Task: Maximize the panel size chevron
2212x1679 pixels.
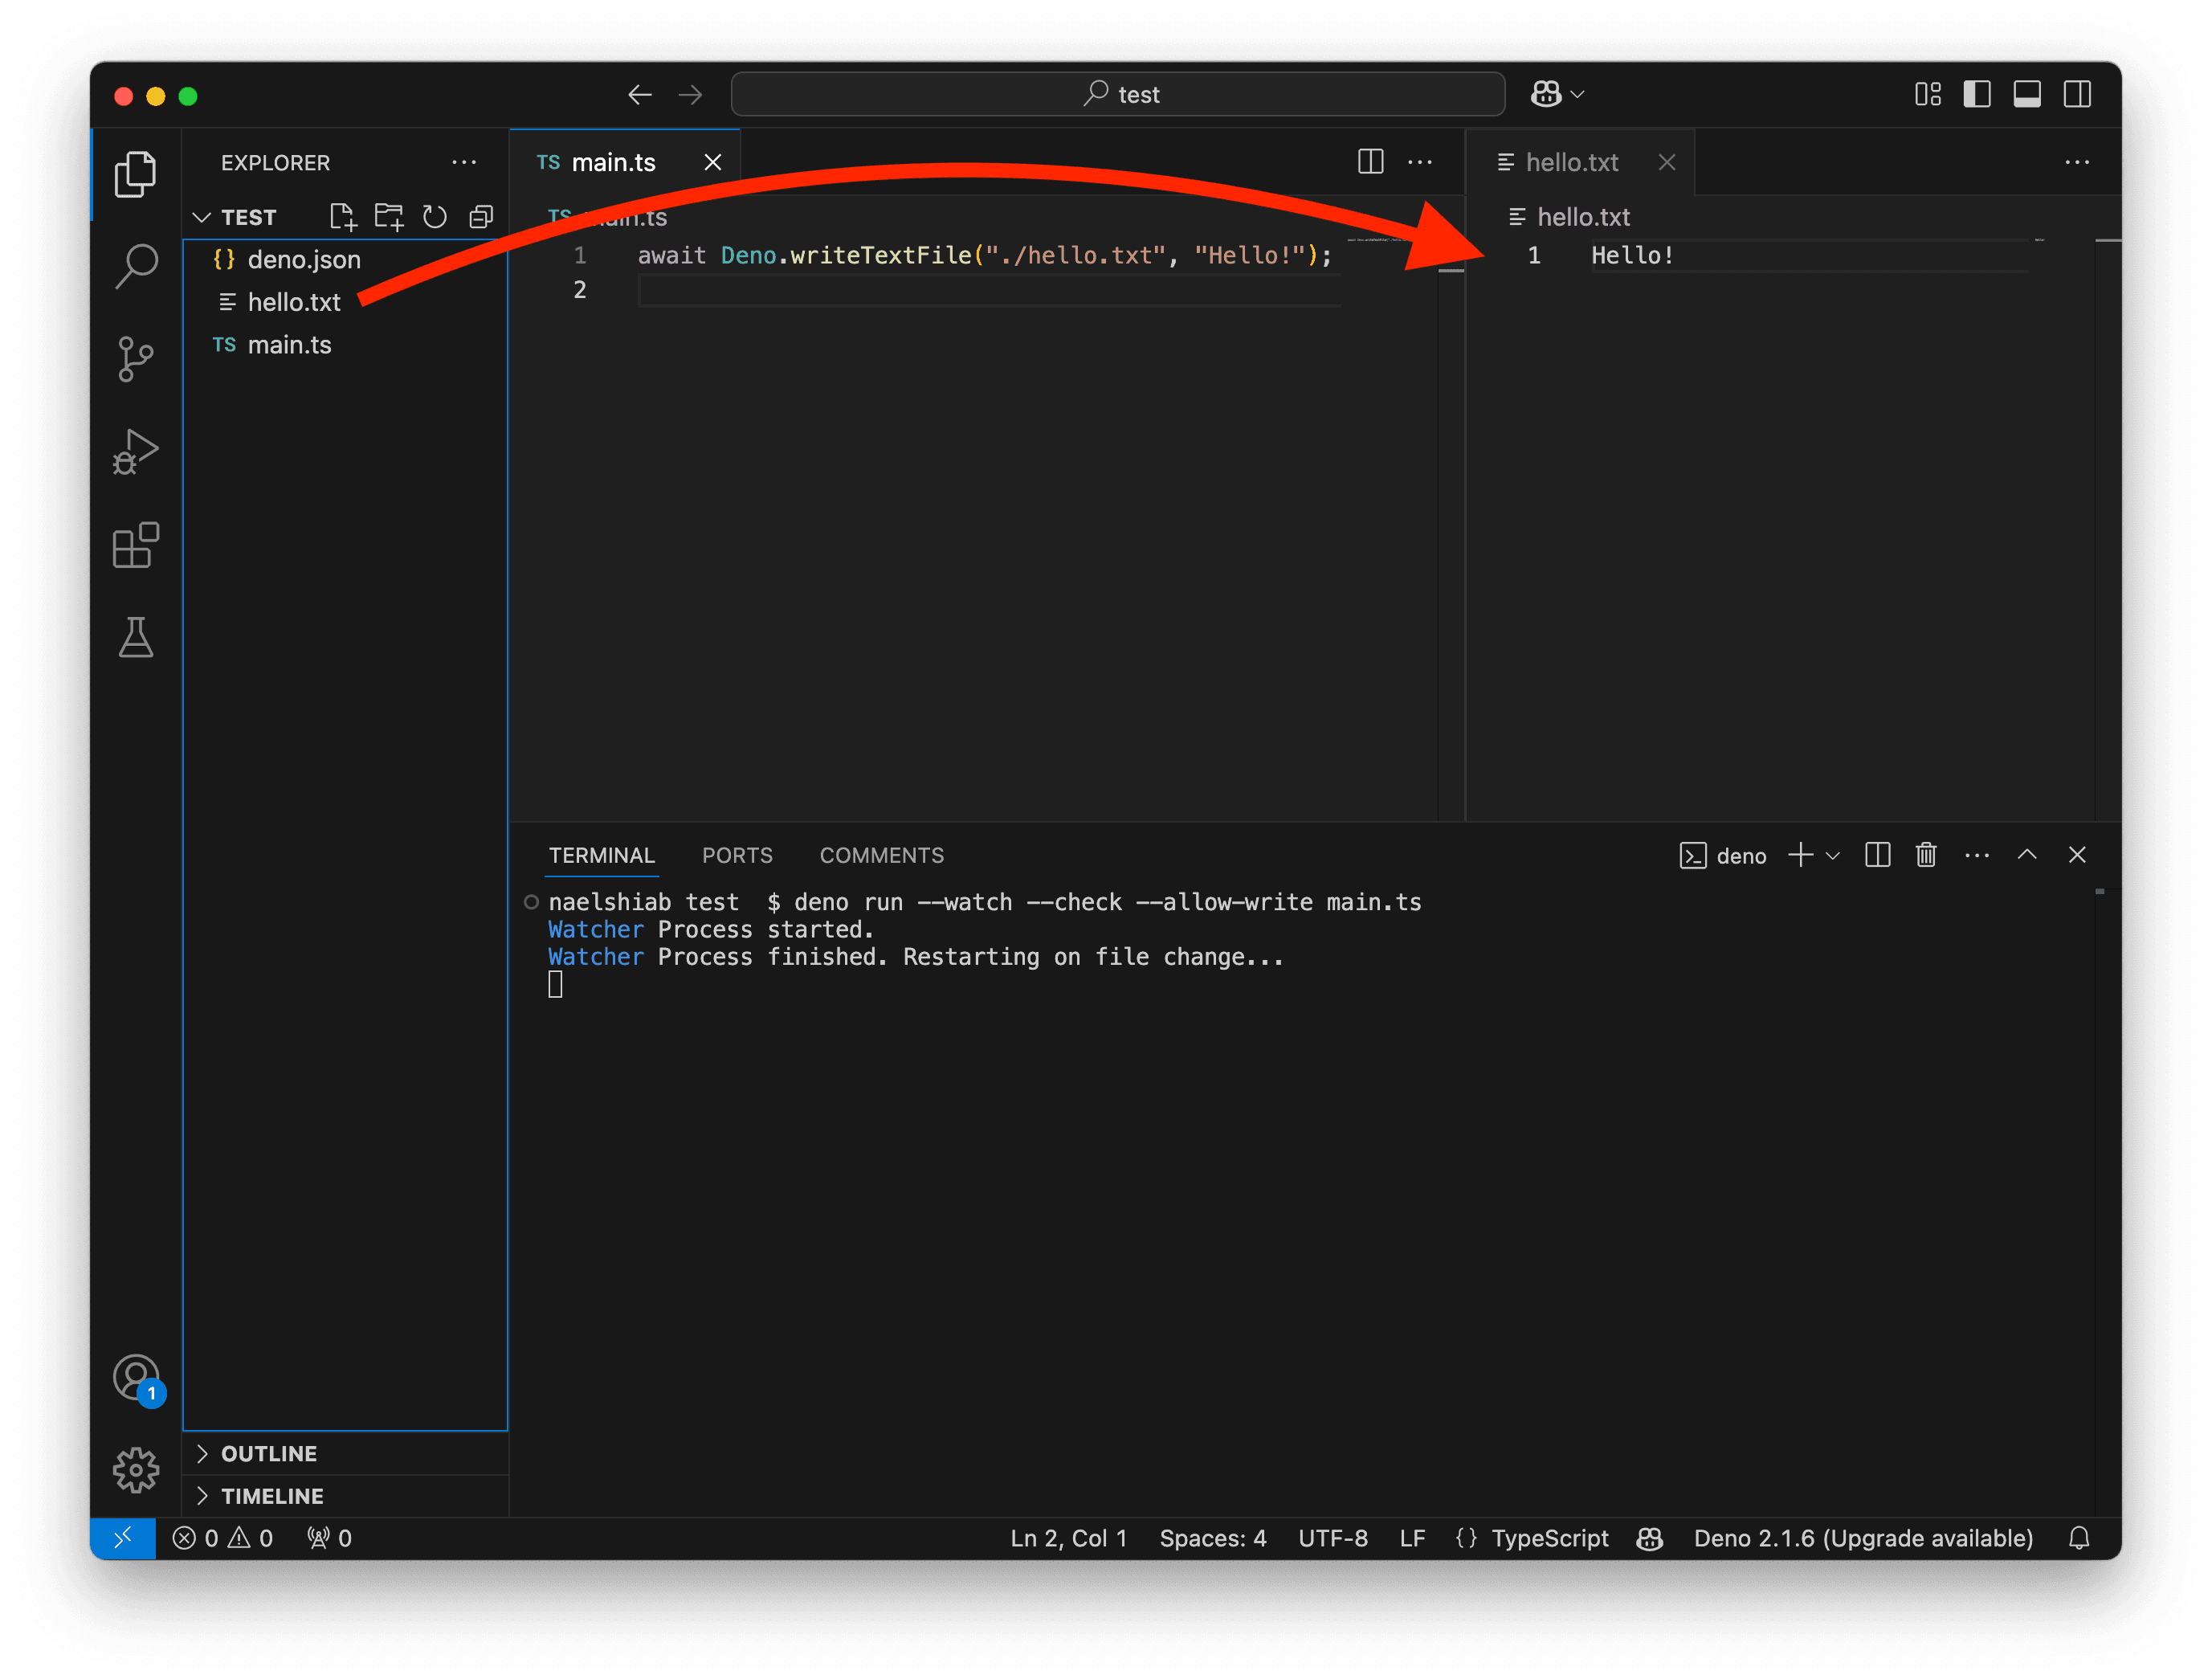Action: pos(2027,855)
